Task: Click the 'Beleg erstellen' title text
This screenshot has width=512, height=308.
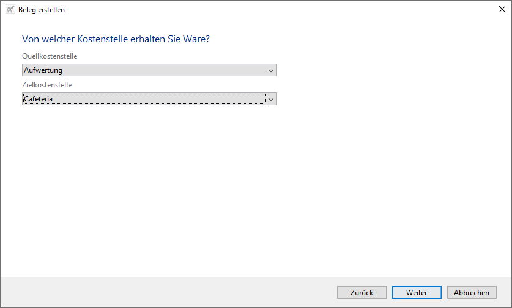Action: (42, 10)
